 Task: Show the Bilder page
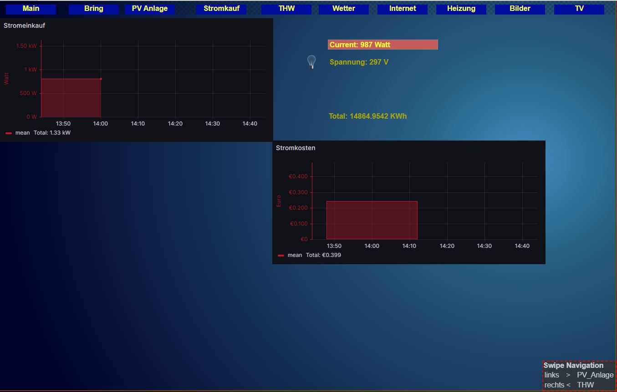pyautogui.click(x=520, y=9)
